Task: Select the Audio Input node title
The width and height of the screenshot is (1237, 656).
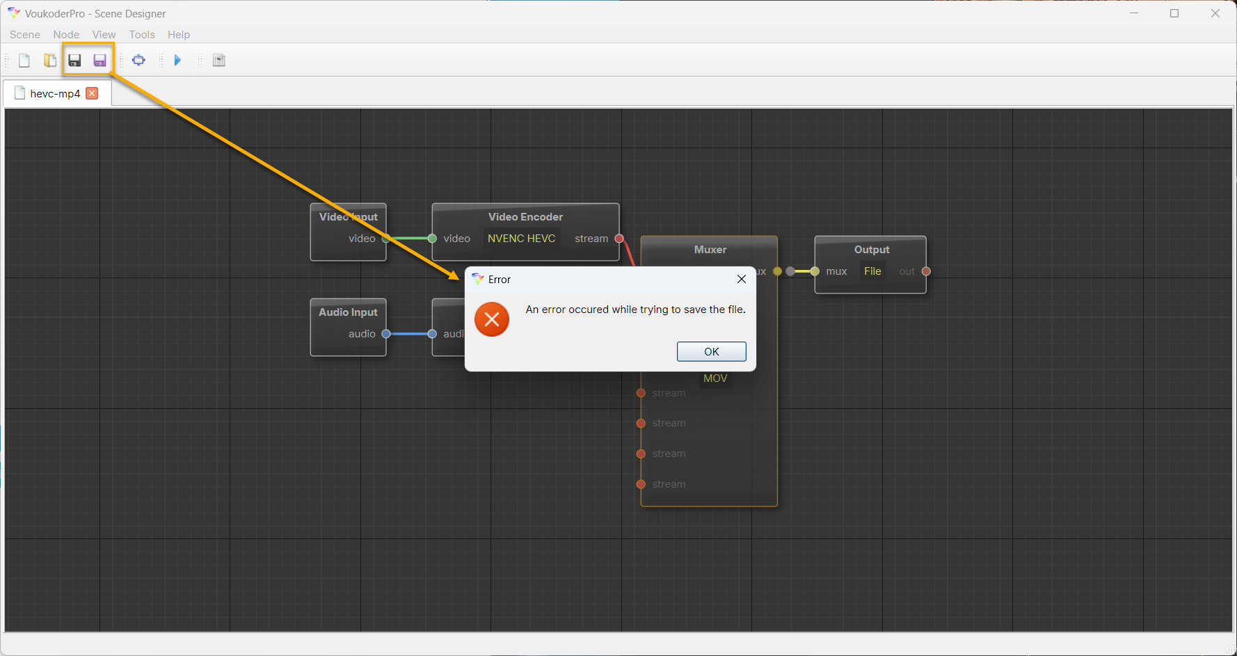Action: 348,312
